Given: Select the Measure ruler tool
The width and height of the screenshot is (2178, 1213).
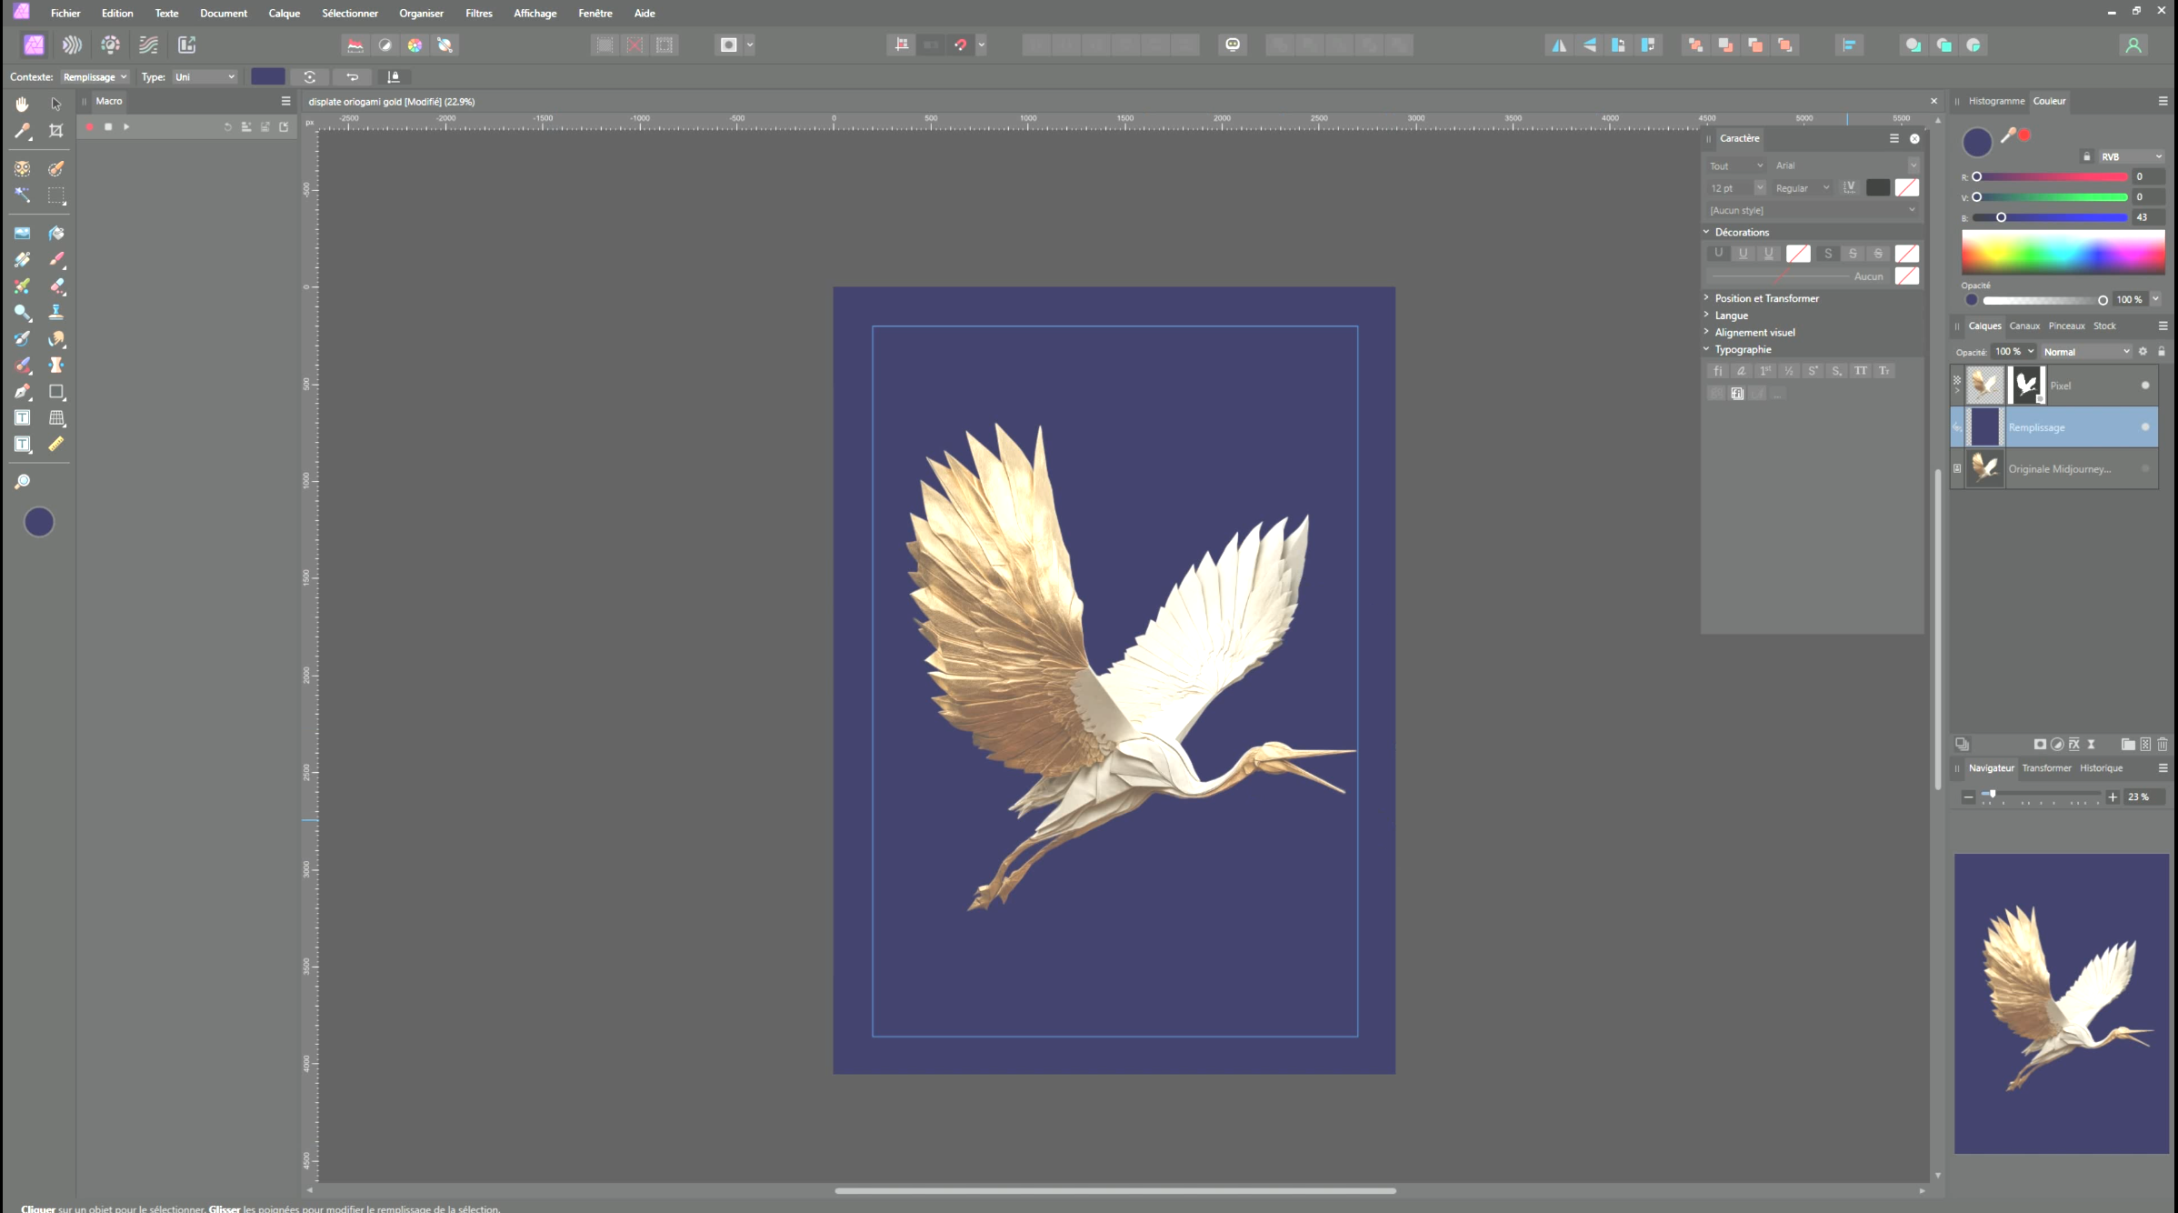Looking at the screenshot, I should [x=56, y=445].
